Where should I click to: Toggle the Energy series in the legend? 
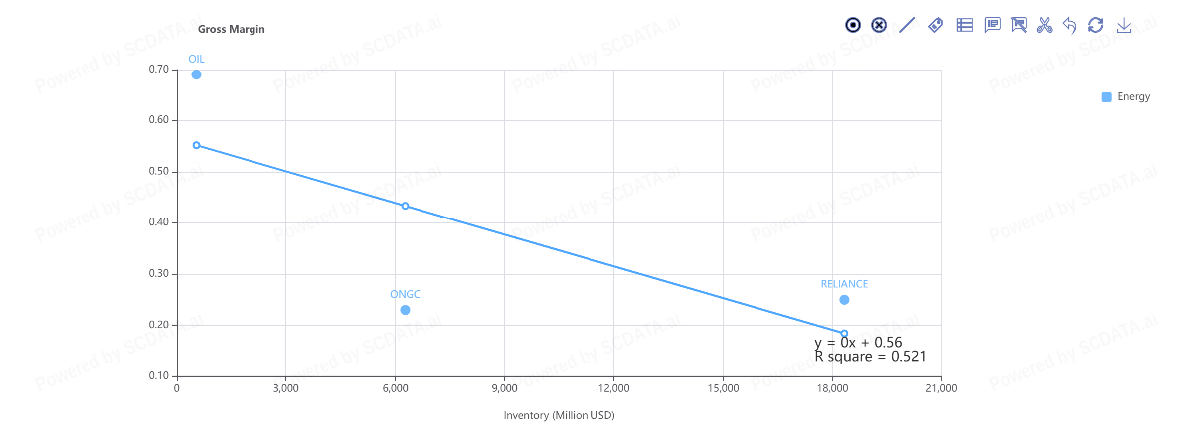[1133, 97]
